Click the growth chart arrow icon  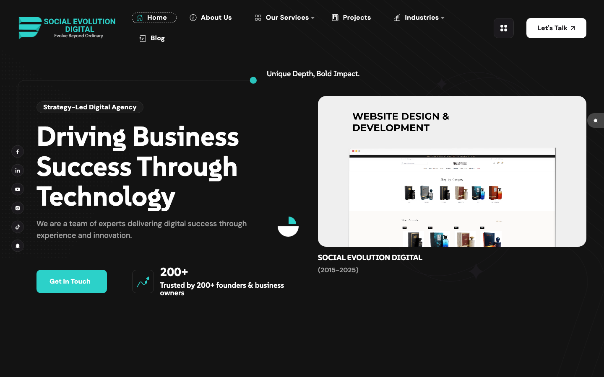143,281
